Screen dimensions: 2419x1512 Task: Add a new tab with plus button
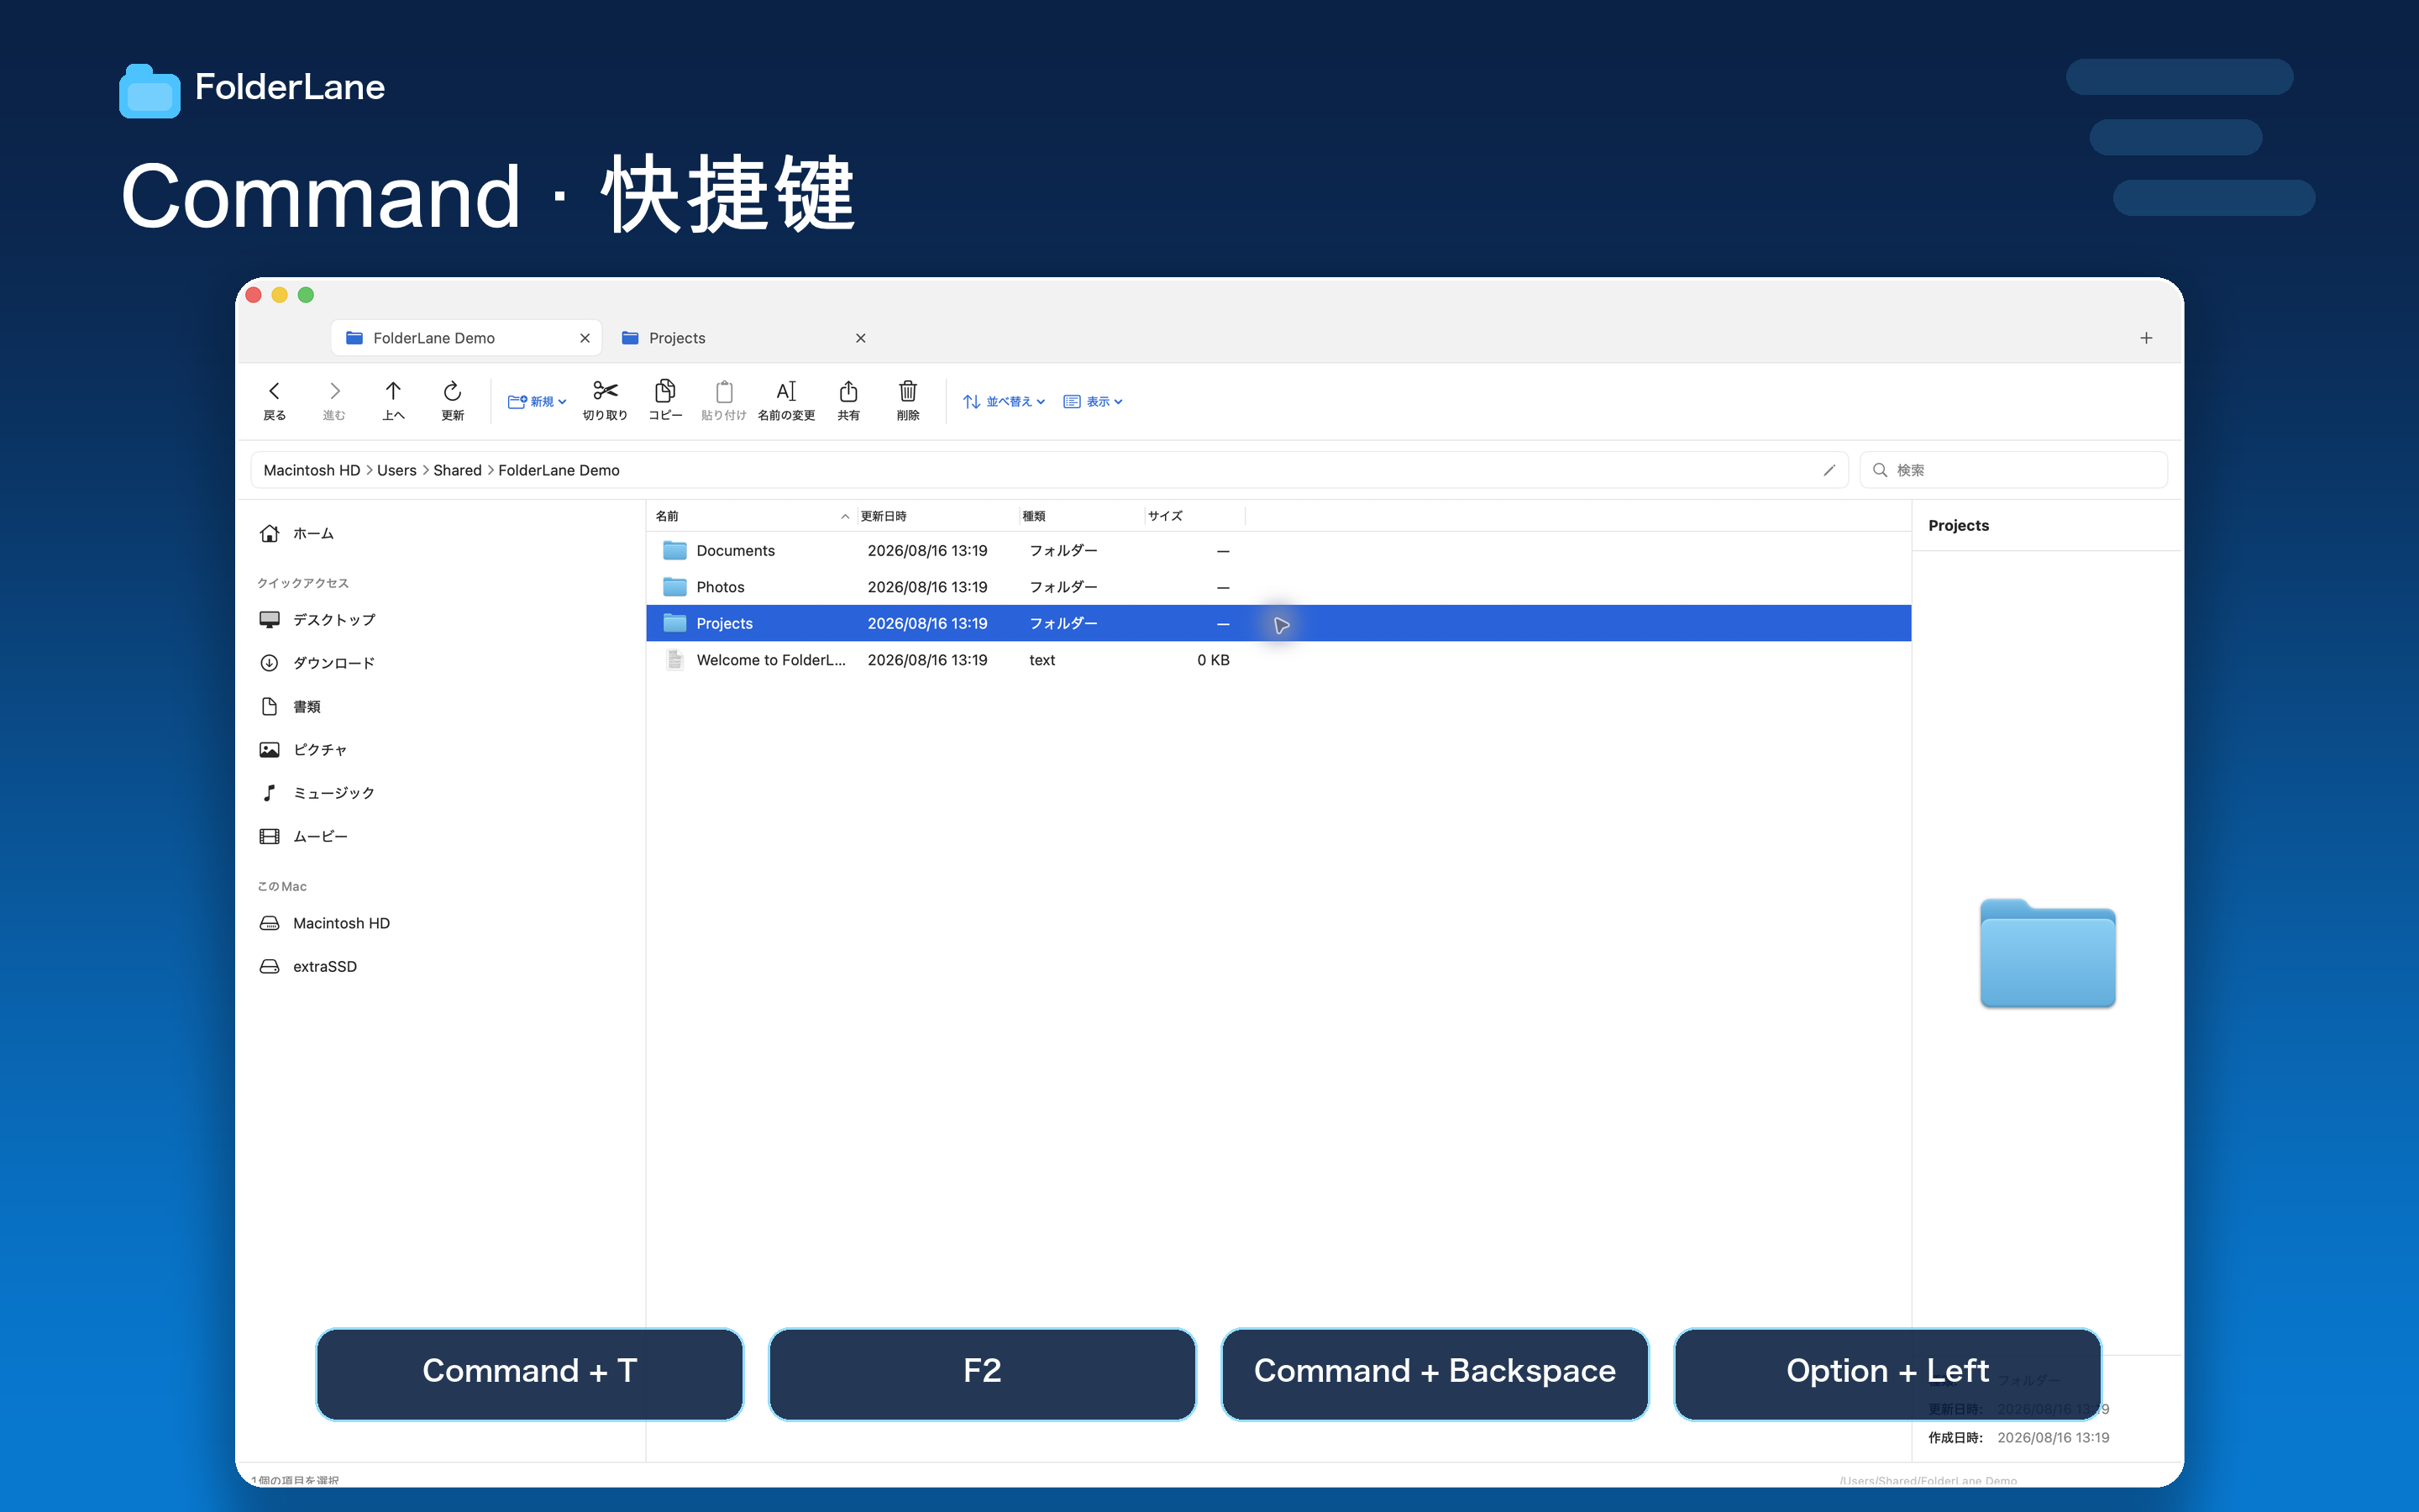2146,338
